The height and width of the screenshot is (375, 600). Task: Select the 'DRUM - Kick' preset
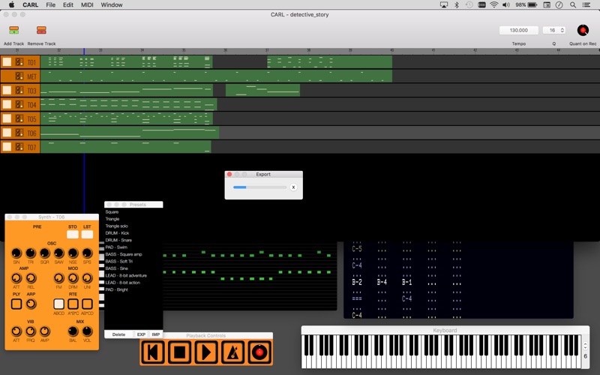pyautogui.click(x=117, y=233)
